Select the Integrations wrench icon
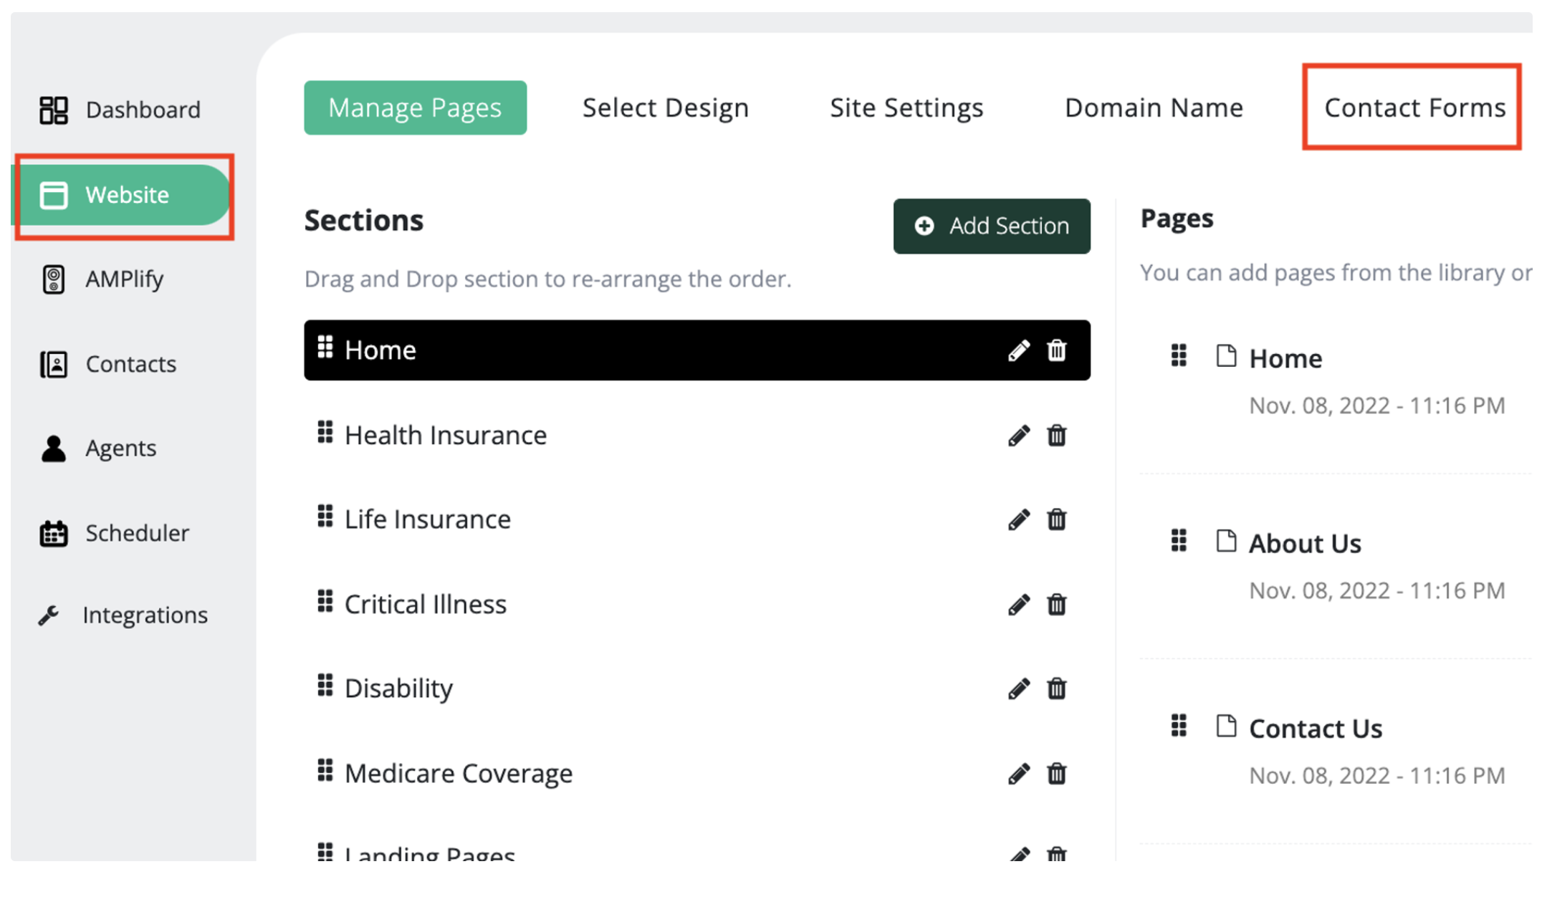1542x907 pixels. point(52,614)
